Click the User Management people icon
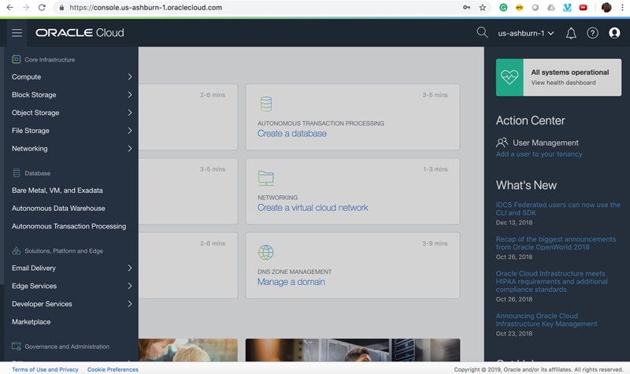The height and width of the screenshot is (374, 630). click(x=502, y=143)
